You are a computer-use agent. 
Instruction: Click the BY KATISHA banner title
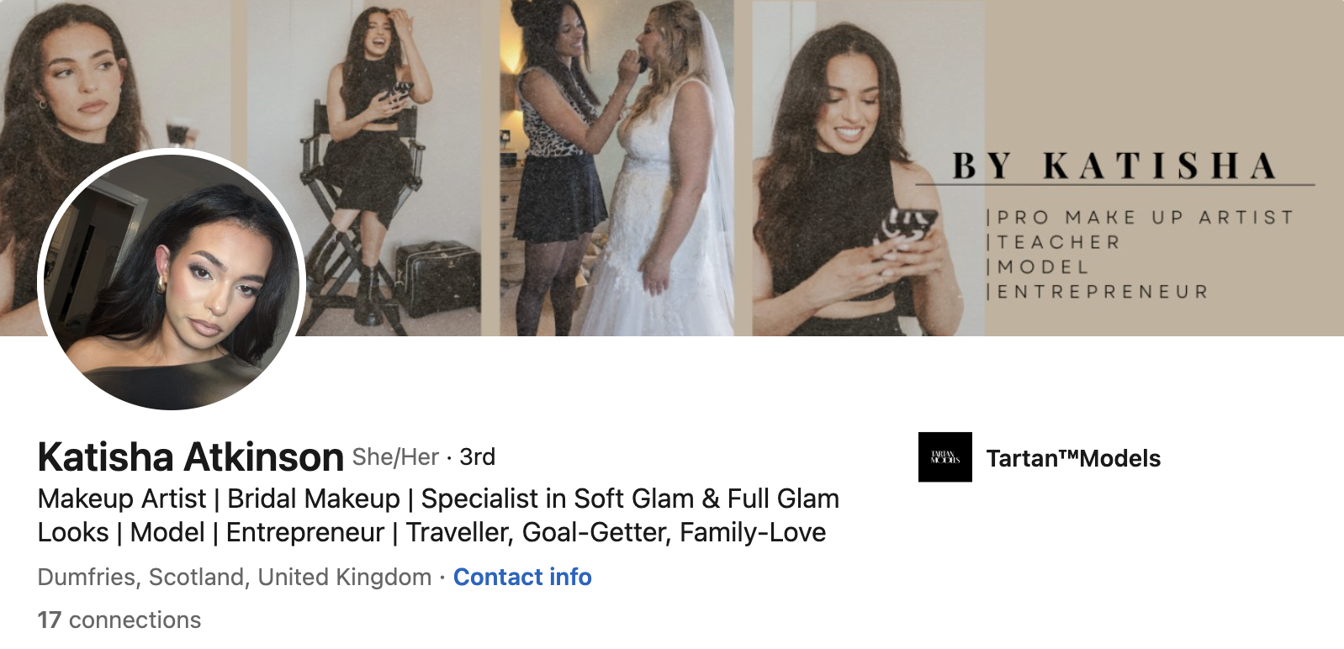tap(1114, 166)
